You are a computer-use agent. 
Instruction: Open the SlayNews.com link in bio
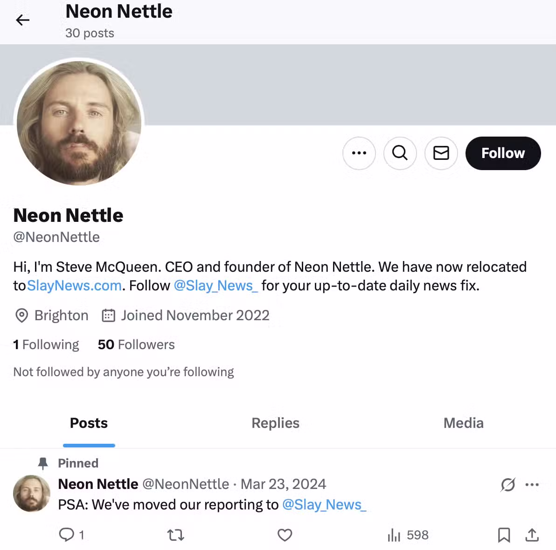coord(74,285)
